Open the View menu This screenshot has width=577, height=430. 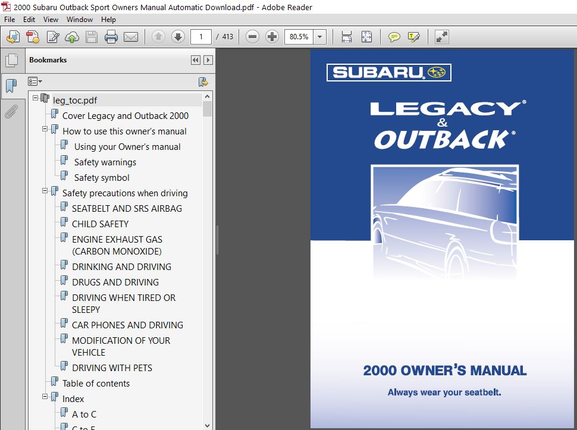click(51, 20)
